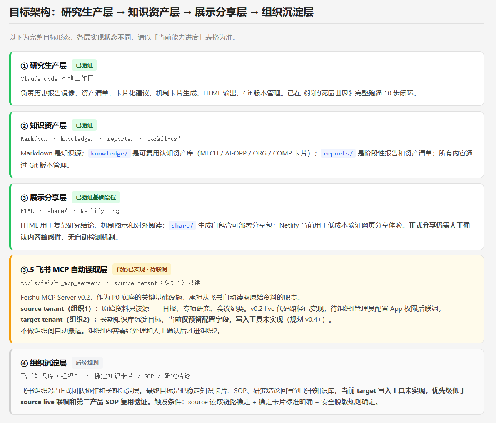This screenshot has height=423, width=496.
Task: Click the page heading 目标架构
Action: (x=161, y=12)
